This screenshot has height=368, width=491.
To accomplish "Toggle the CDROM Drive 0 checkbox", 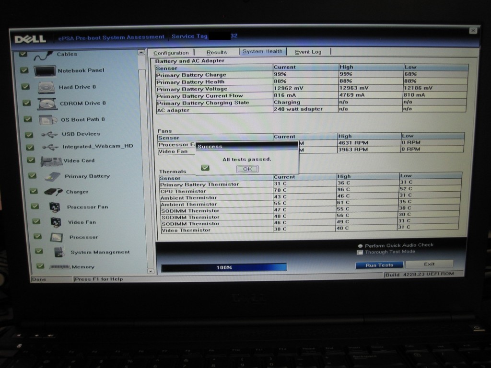I will pos(27,103).
